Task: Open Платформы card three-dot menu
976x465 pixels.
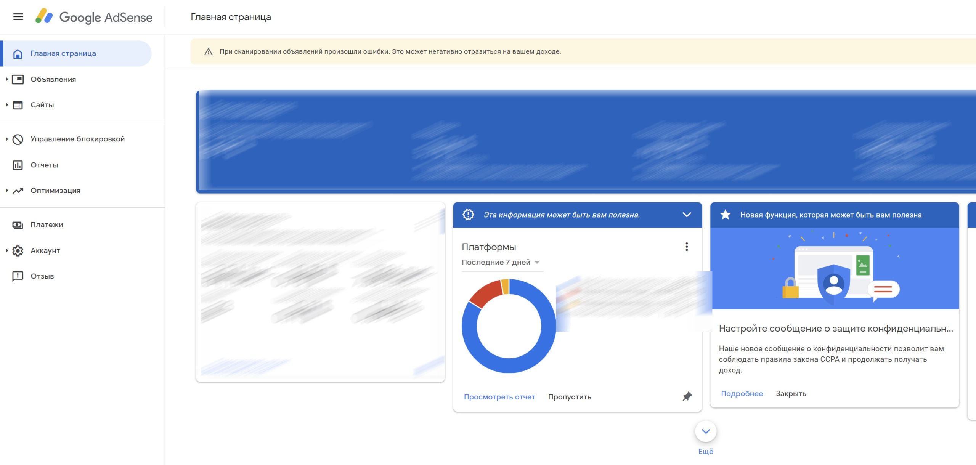Action: coord(687,247)
